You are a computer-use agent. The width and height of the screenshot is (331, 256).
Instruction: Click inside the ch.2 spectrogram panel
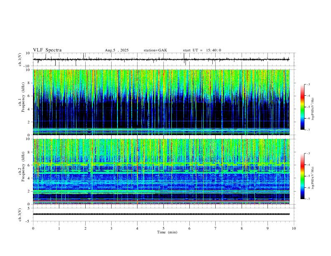point(161,172)
